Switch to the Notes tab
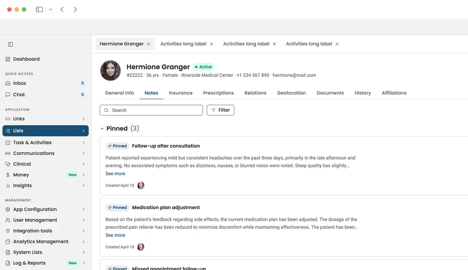The width and height of the screenshot is (468, 270). click(151, 93)
